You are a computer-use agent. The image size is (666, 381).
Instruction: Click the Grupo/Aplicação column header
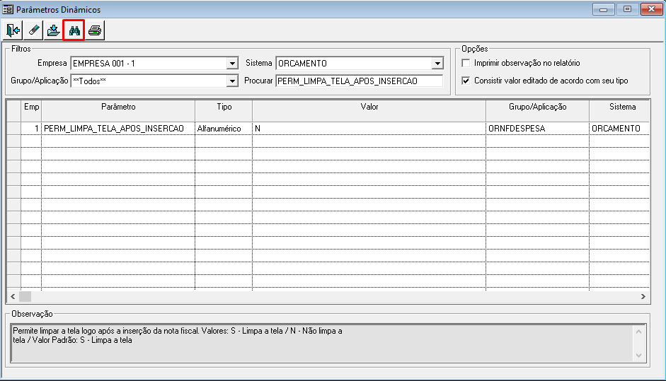point(537,110)
